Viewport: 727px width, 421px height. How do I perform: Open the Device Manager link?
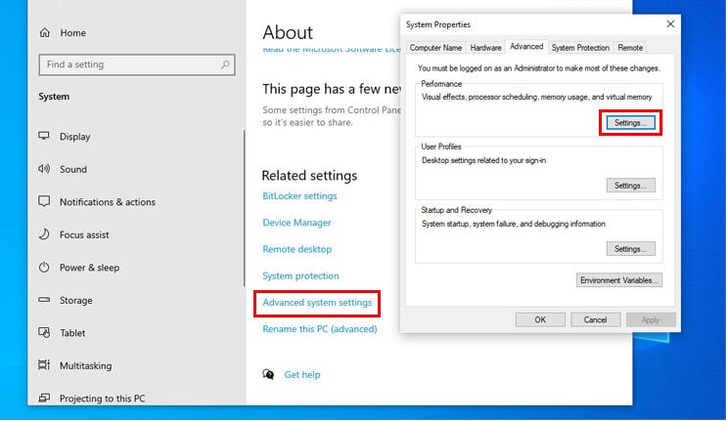click(296, 223)
